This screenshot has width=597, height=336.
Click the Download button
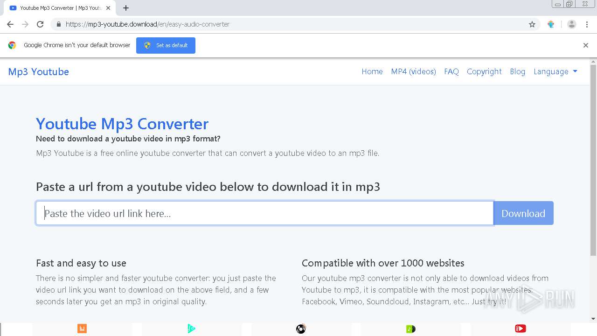[x=523, y=213]
